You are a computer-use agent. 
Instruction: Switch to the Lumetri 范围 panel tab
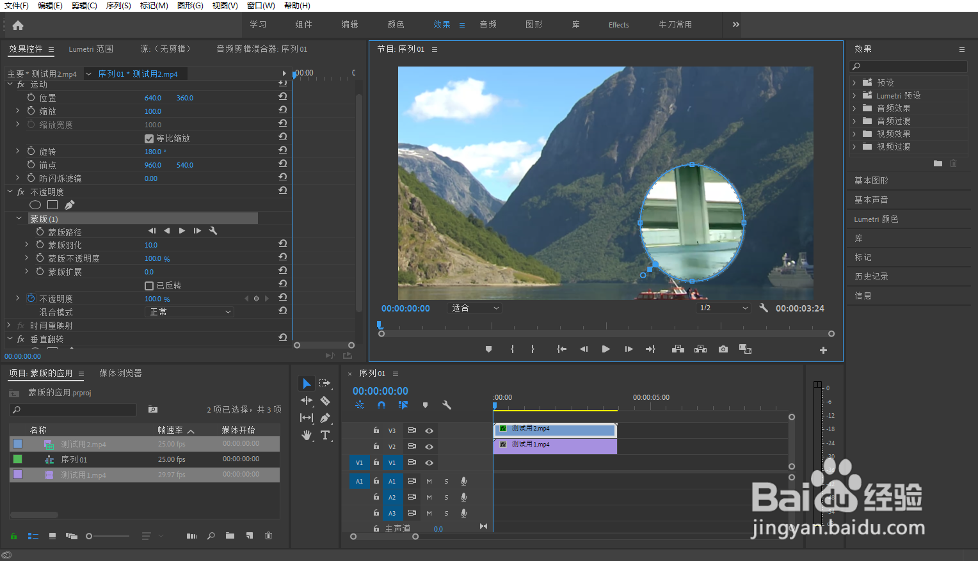pyautogui.click(x=91, y=49)
